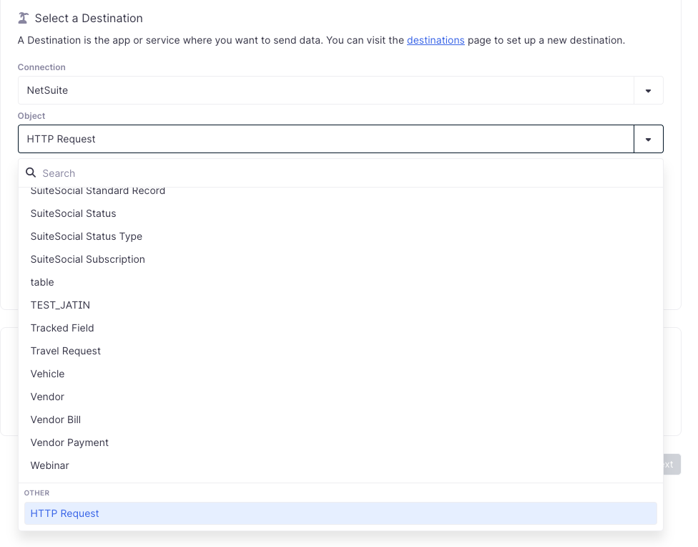Pick the table object option
The image size is (698, 547).
coord(42,282)
